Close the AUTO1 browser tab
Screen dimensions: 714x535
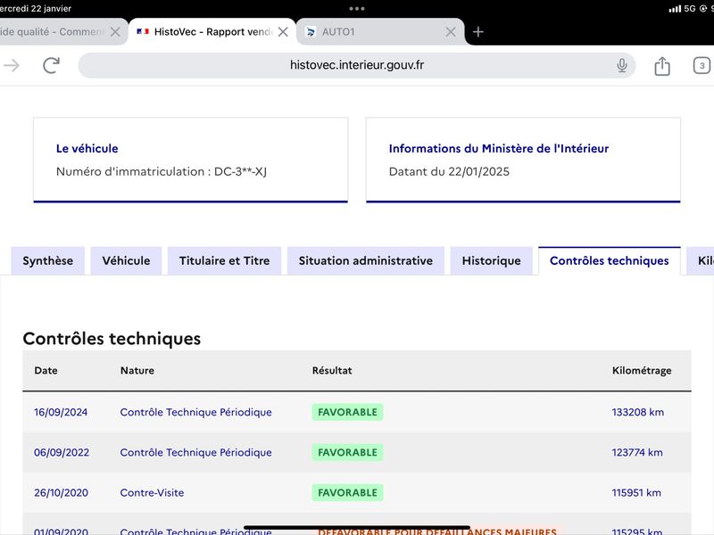(451, 32)
